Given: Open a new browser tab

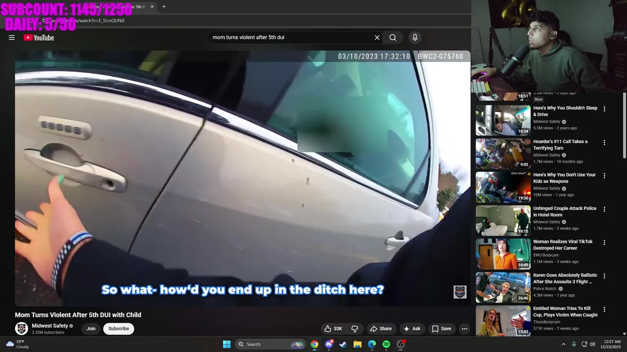Looking at the screenshot, I should tap(164, 7).
